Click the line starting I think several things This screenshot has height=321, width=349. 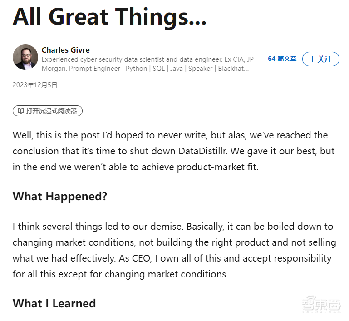(x=172, y=226)
